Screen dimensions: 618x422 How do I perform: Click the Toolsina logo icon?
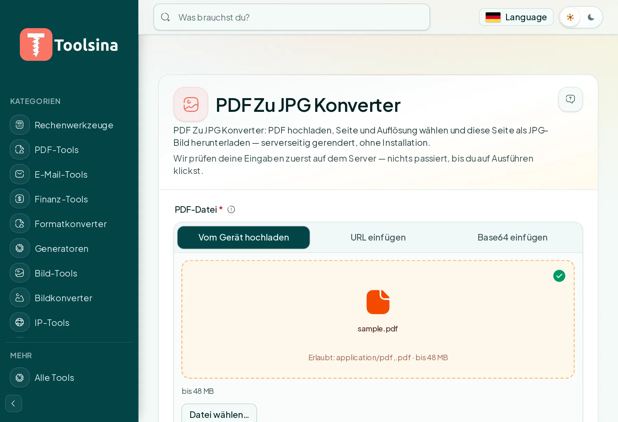click(36, 45)
